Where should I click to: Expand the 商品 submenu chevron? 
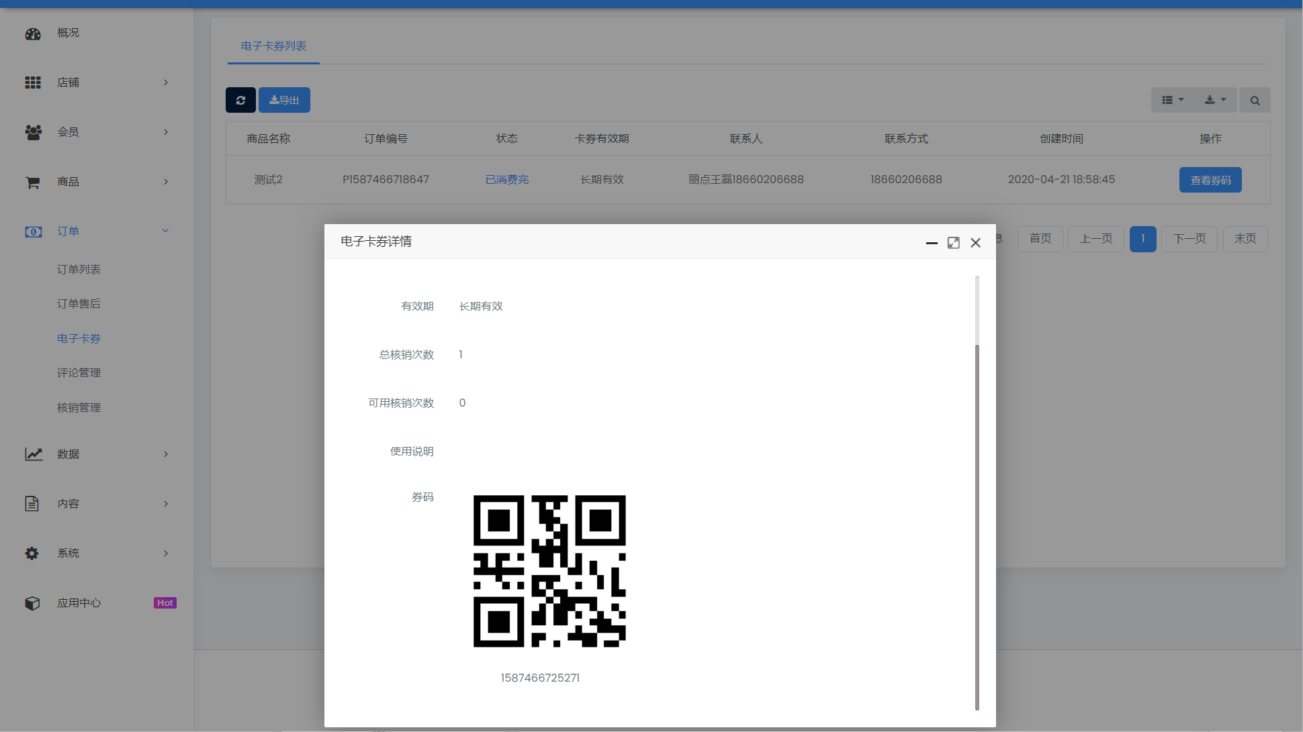tap(166, 182)
